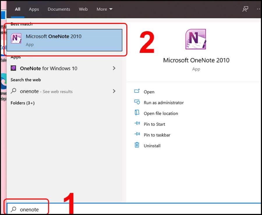Expand the More dropdown filter
262x215 pixels.
(105, 9)
